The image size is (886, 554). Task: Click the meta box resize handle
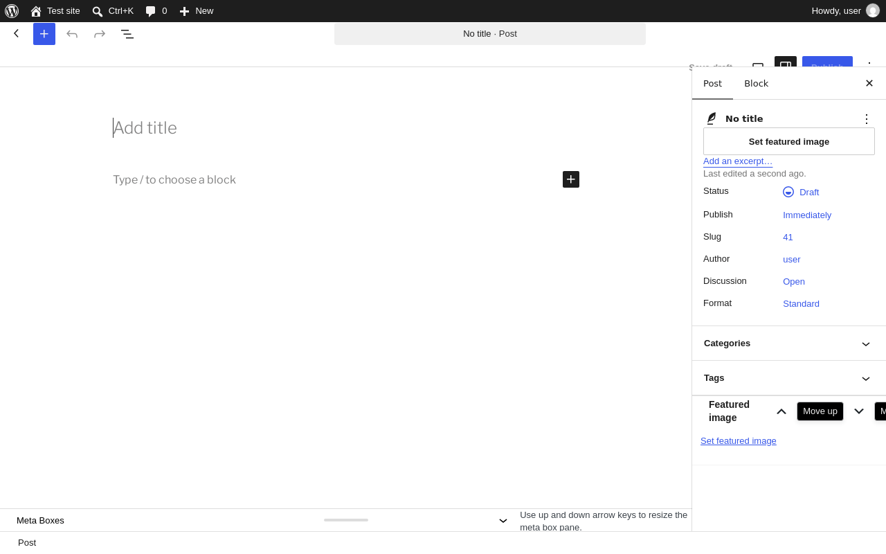[x=346, y=520]
